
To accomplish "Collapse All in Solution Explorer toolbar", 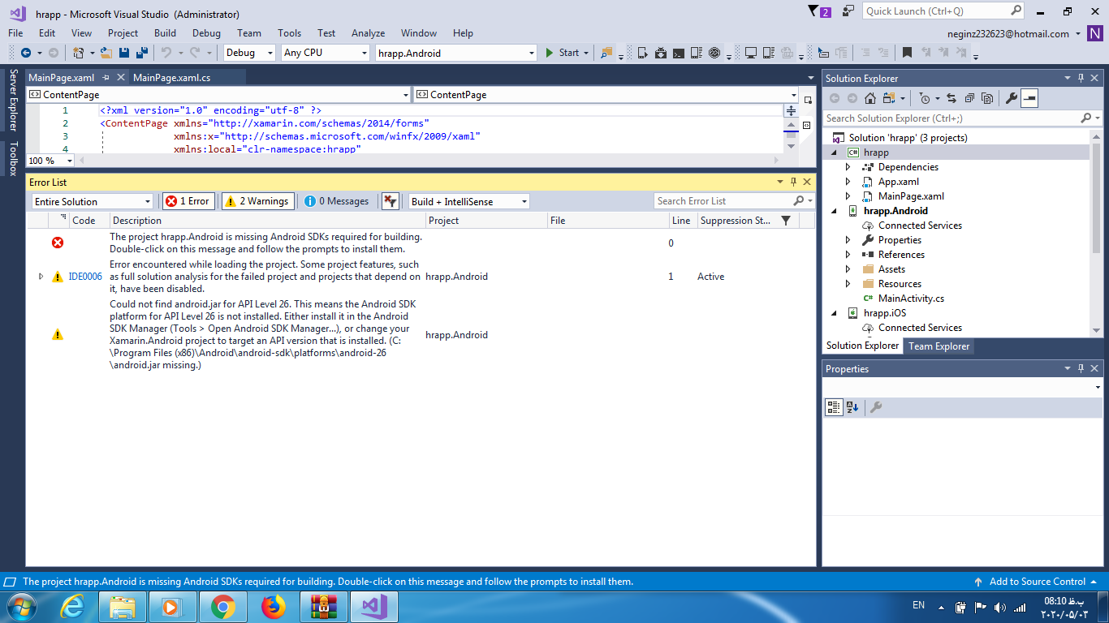I will point(969,98).
